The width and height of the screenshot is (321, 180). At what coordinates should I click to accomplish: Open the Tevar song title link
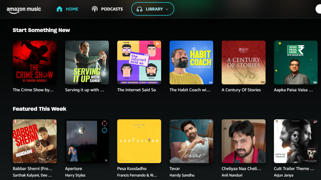click(175, 169)
